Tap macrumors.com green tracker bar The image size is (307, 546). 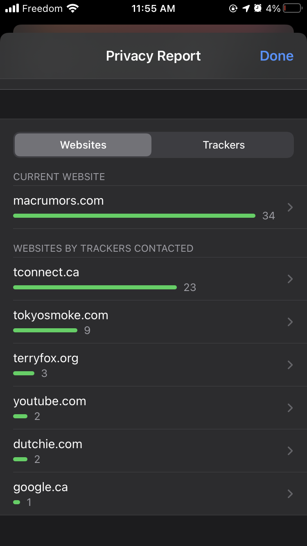coord(134,216)
